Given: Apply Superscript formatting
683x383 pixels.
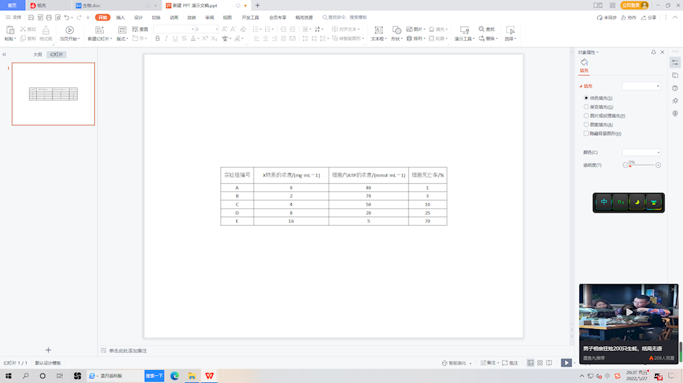Looking at the screenshot, I should (205, 39).
